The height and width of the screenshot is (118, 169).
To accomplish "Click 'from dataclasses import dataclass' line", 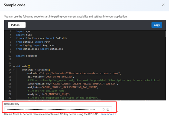I will pos(40,49).
